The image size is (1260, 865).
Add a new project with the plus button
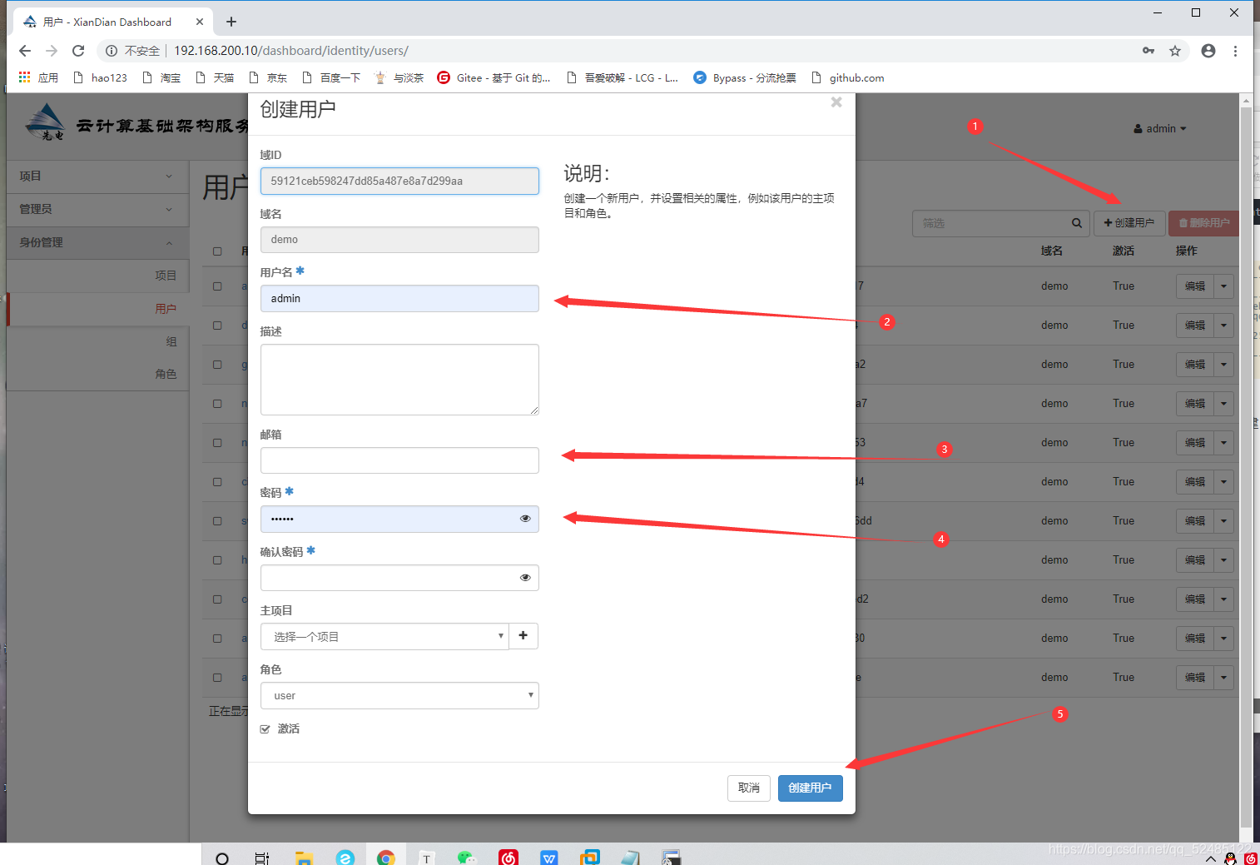(x=523, y=636)
